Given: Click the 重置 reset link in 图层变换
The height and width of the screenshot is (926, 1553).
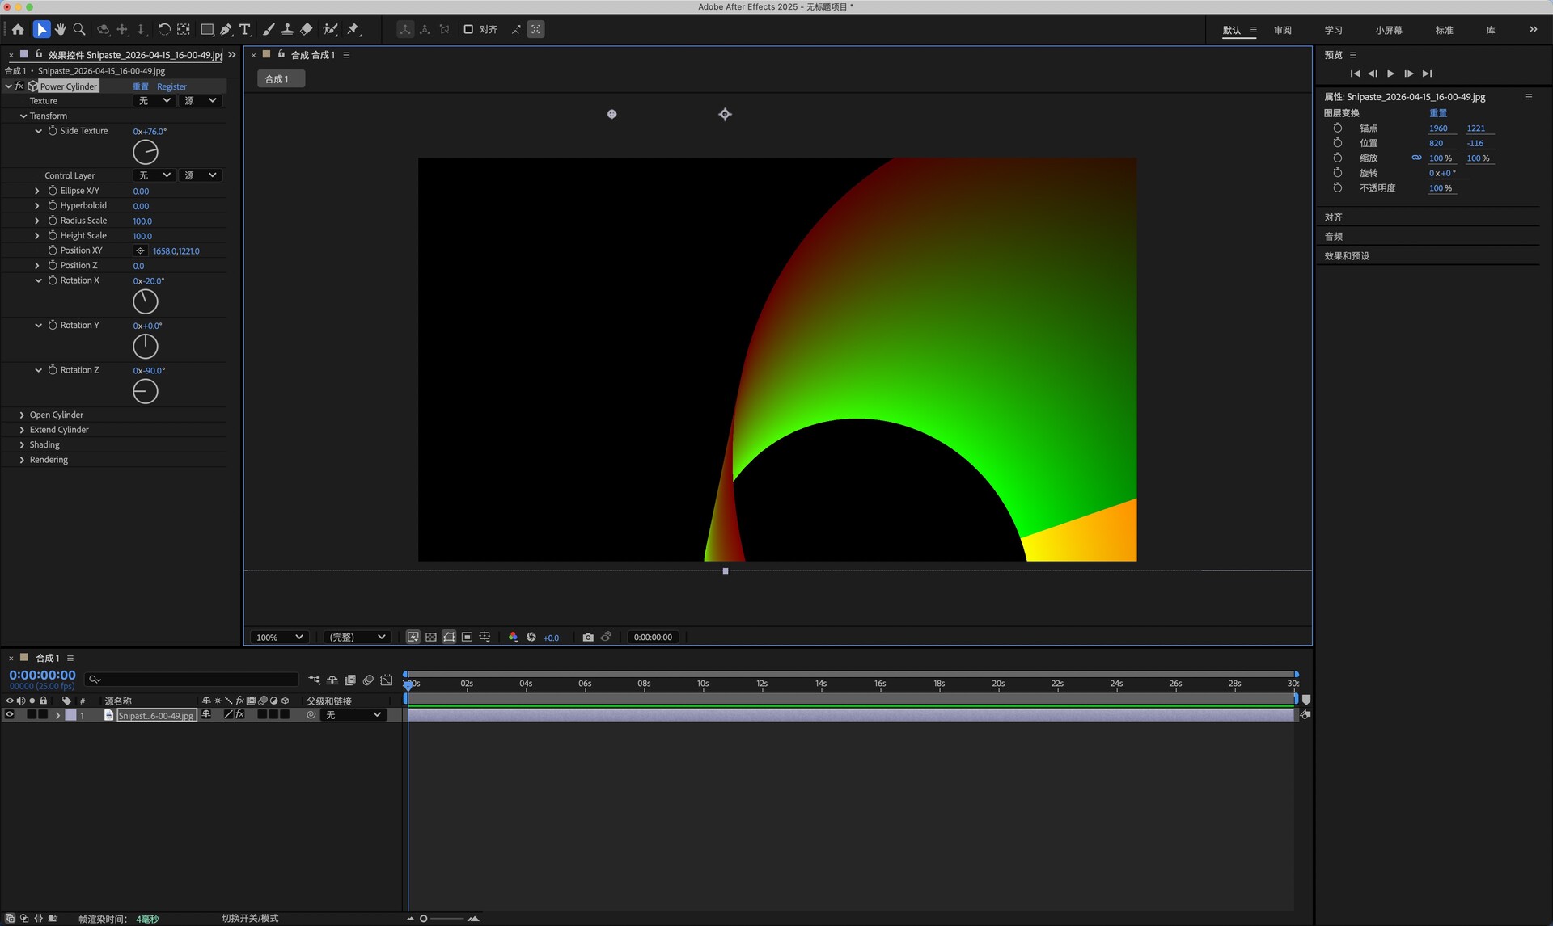Looking at the screenshot, I should (x=1437, y=113).
